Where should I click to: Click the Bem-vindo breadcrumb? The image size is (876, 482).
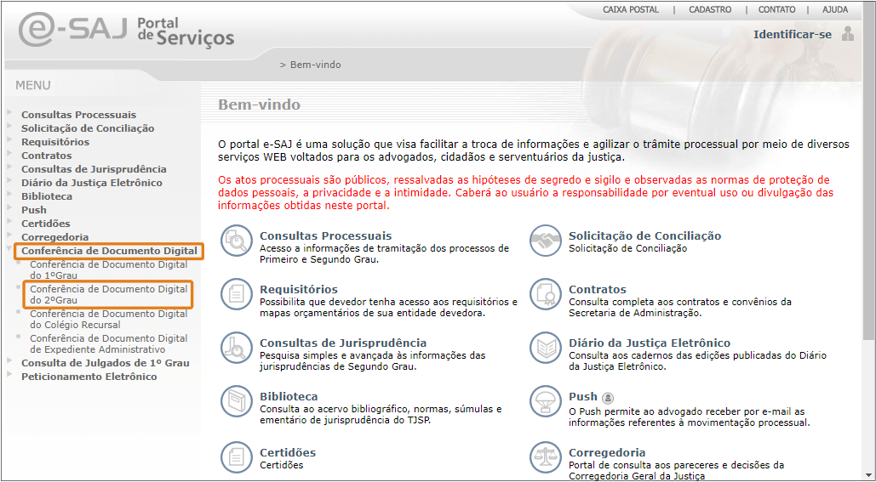[315, 65]
